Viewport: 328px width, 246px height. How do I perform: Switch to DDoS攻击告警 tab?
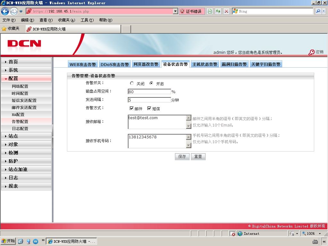pyautogui.click(x=115, y=64)
